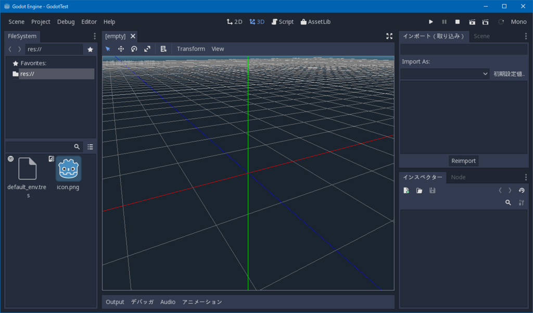This screenshot has width=533, height=313.
Task: Click the update spinner icon
Action: click(501, 22)
